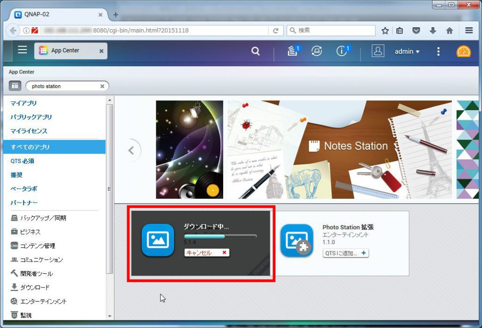The image size is (482, 328).
Task: Click the browser back button
Action: [13, 31]
